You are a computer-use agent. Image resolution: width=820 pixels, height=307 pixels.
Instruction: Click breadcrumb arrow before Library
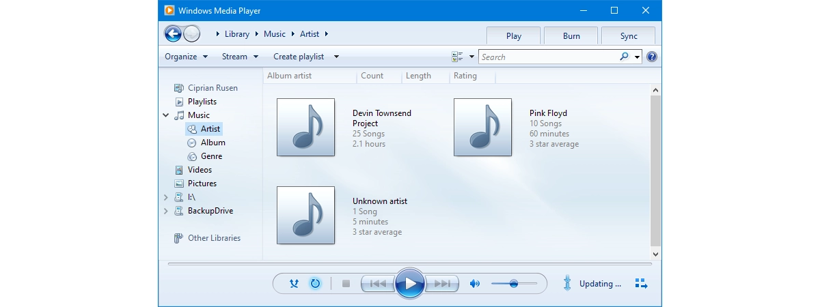tap(217, 33)
